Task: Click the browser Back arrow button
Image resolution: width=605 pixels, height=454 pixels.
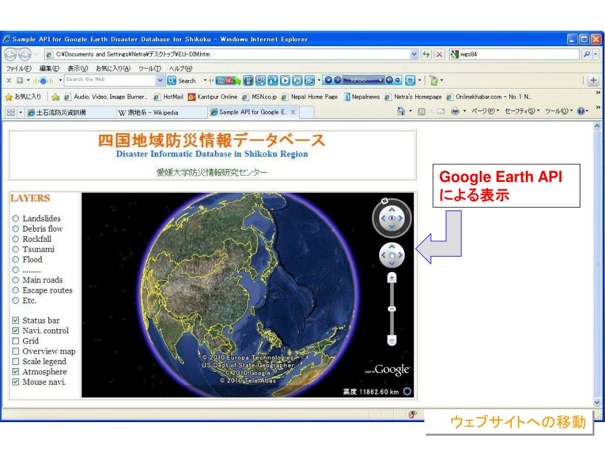Action: click(11, 54)
